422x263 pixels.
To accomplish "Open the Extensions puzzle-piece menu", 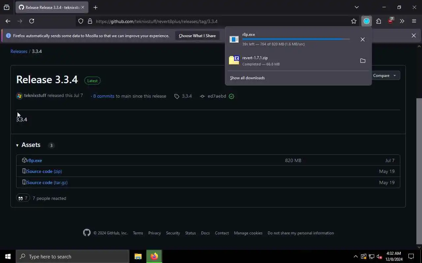I will (378, 21).
